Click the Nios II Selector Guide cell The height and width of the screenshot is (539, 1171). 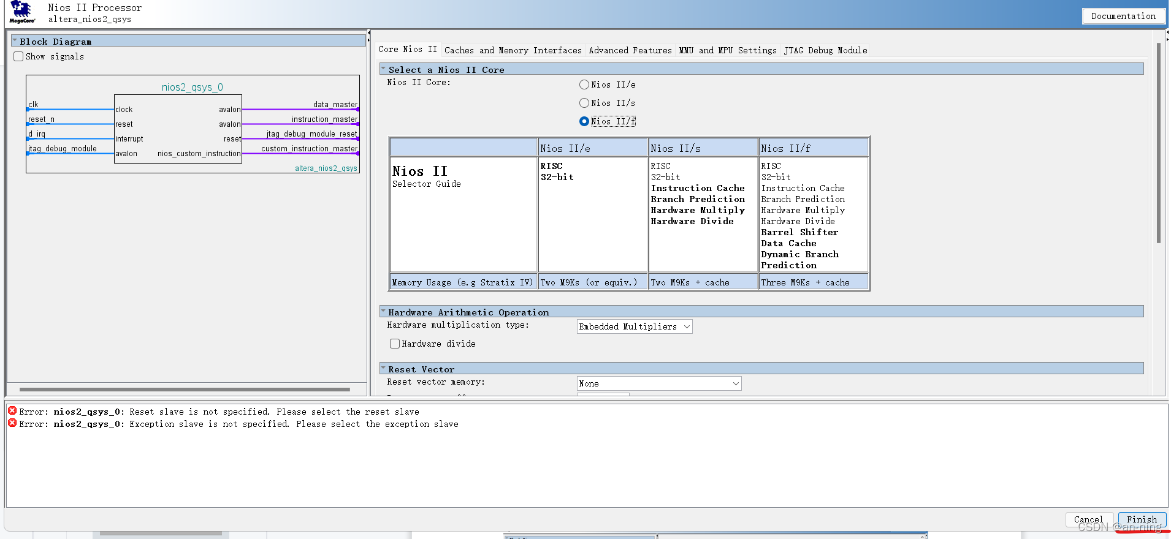click(463, 214)
